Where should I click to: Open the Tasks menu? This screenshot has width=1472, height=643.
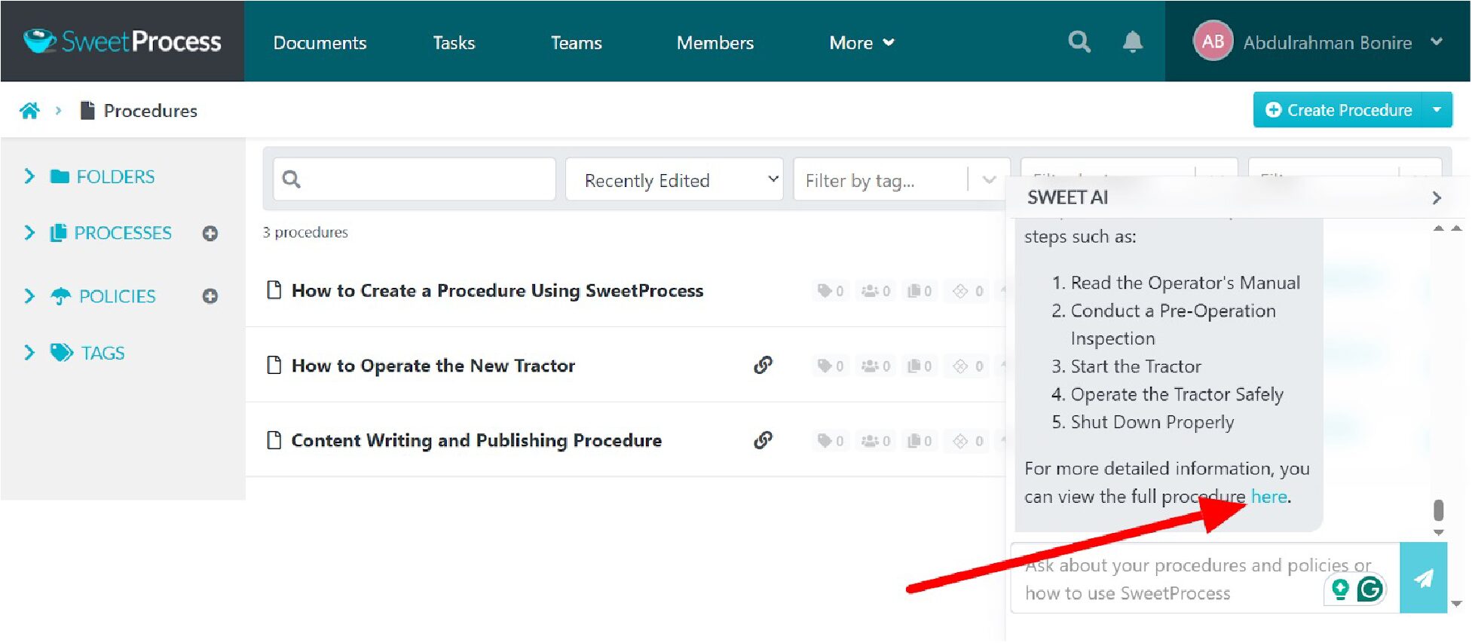[454, 43]
